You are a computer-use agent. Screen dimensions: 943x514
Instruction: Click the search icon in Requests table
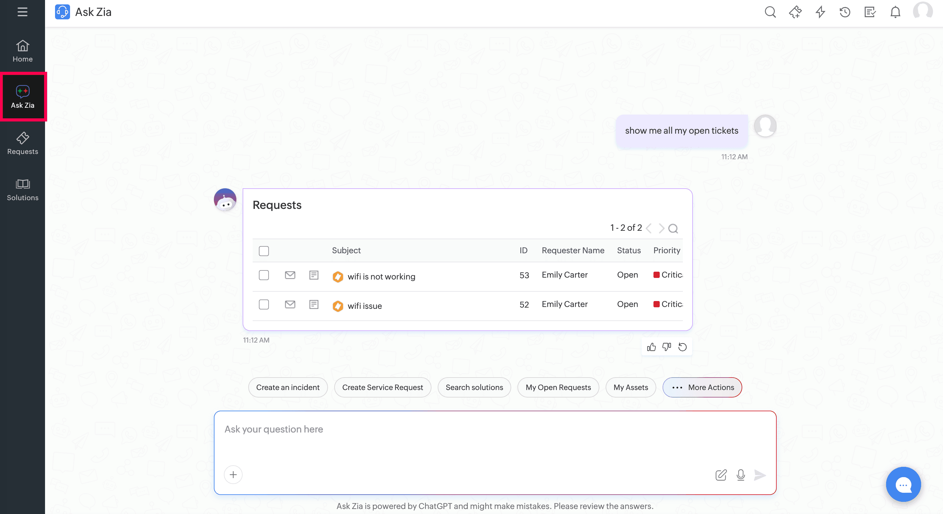pos(673,229)
